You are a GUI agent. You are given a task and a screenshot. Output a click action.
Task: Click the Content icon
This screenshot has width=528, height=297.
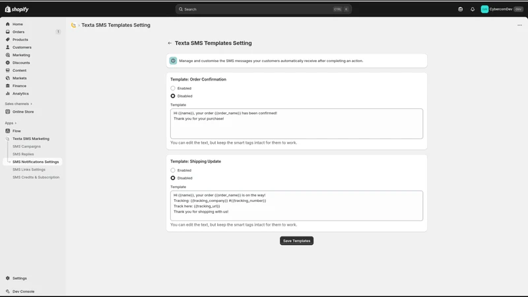(x=8, y=71)
